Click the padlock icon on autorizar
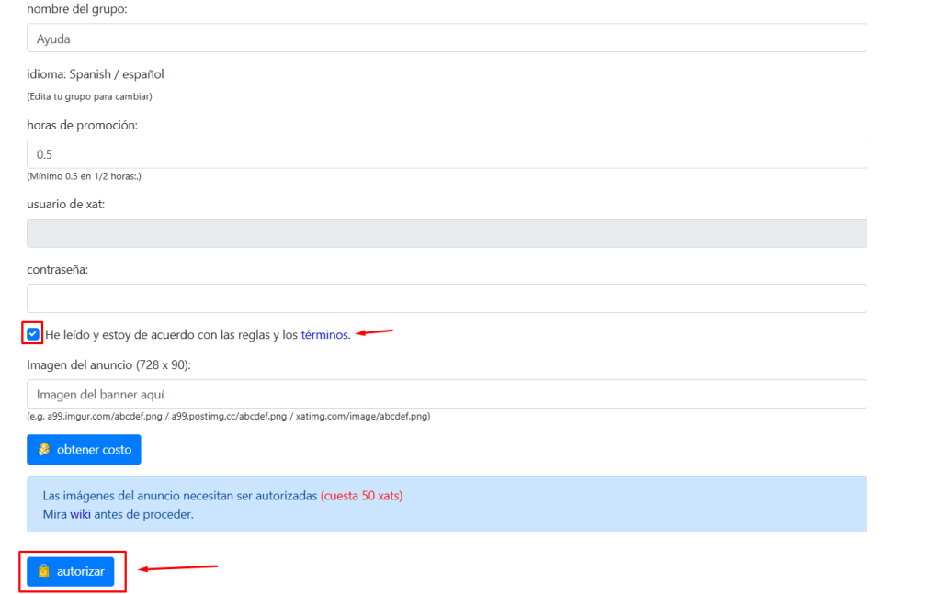 (43, 572)
